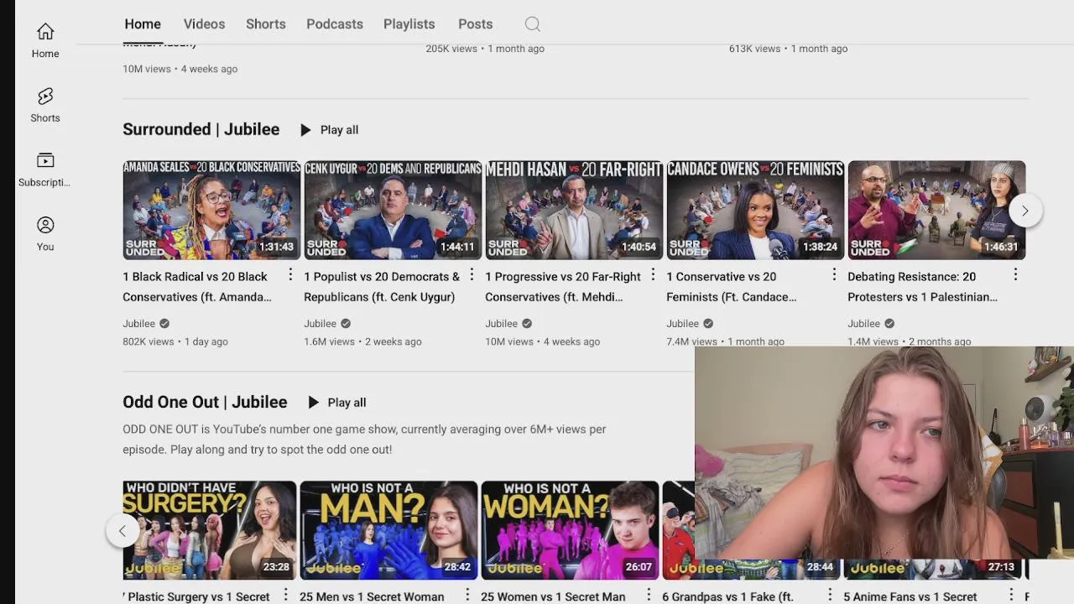Image resolution: width=1074 pixels, height=604 pixels.
Task: Open the verified badge beside Jubilee under the Black Radical video
Action: (164, 324)
